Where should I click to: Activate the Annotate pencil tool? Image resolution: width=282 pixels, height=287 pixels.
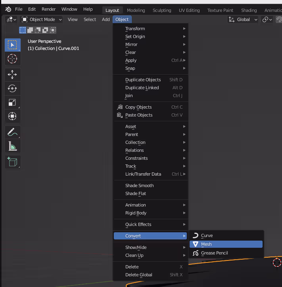coord(12,132)
